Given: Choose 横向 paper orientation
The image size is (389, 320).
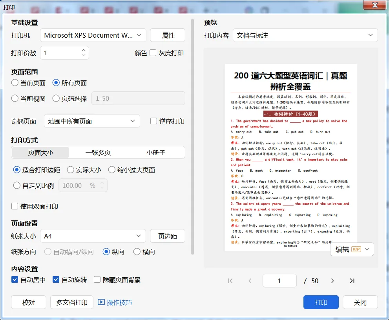Looking at the screenshot, I should point(137,252).
